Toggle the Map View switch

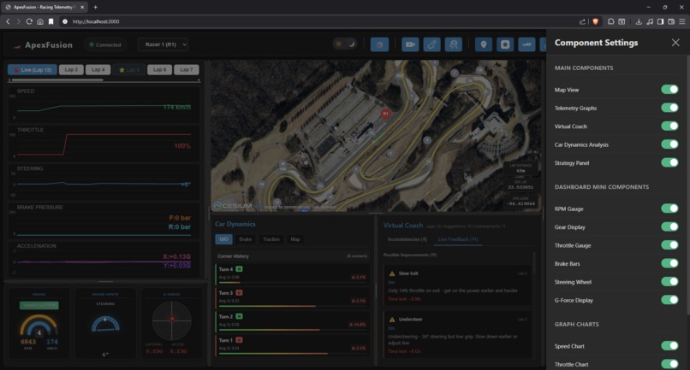point(669,90)
